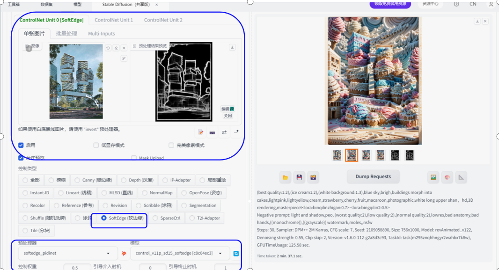Remove the uploaded ControlNet input image

[x=124, y=48]
